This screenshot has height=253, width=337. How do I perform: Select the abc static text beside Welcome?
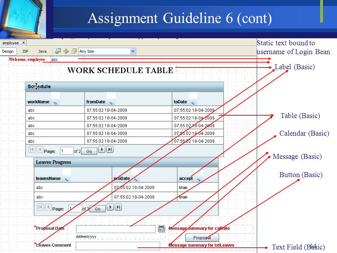[54, 60]
